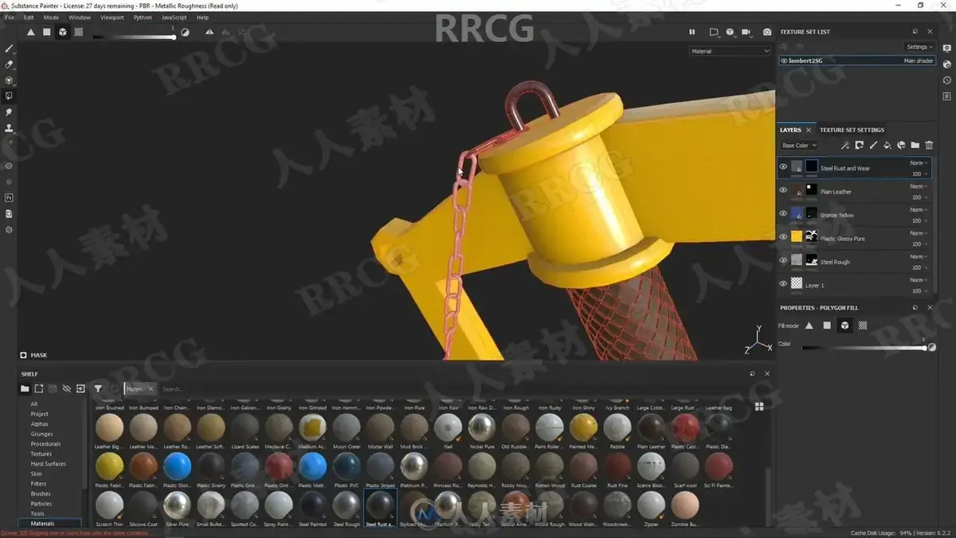Pause viewport rendering
Image resolution: width=956 pixels, height=538 pixels.
(692, 33)
